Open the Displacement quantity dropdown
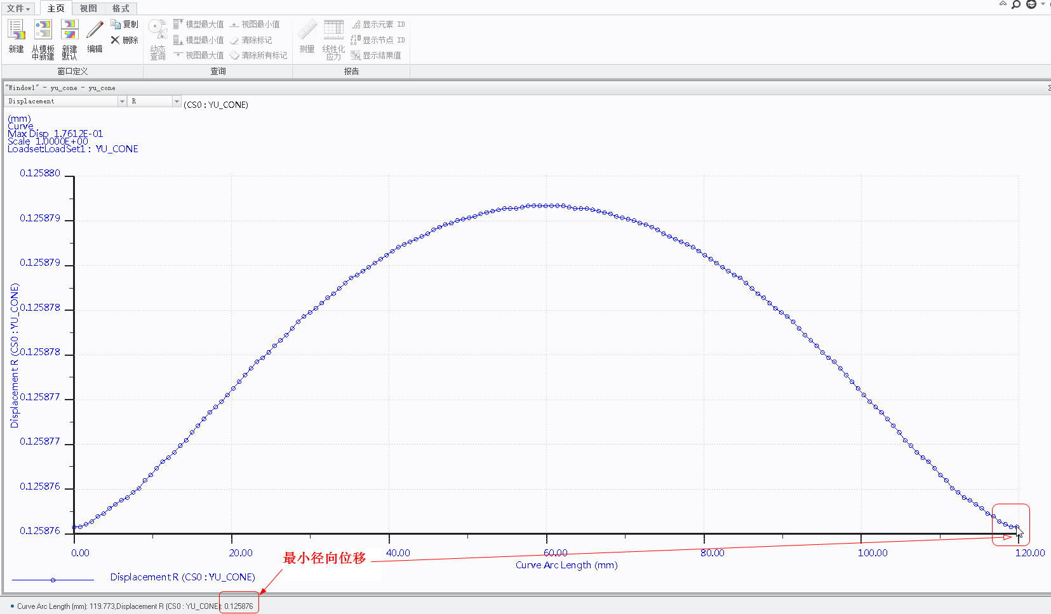The width and height of the screenshot is (1051, 614). [x=122, y=101]
